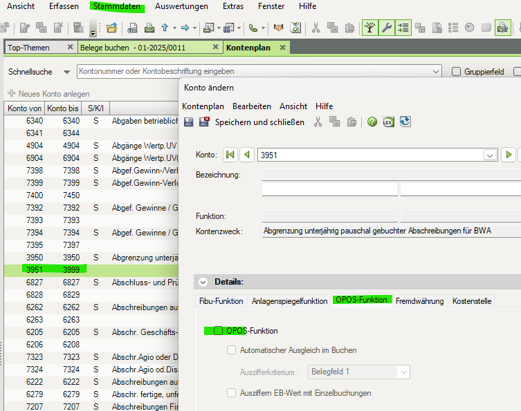Click the refresh icon in Konto ändern toolbar
521x411 pixels.
[x=405, y=122]
